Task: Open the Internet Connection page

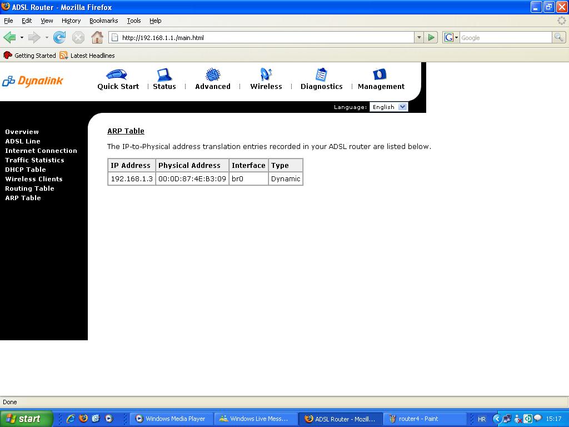Action: click(41, 151)
